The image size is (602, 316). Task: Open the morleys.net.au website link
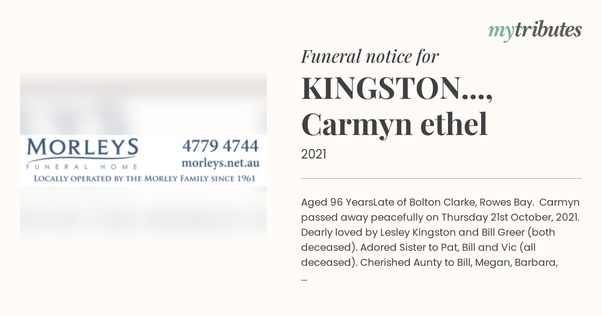(220, 163)
